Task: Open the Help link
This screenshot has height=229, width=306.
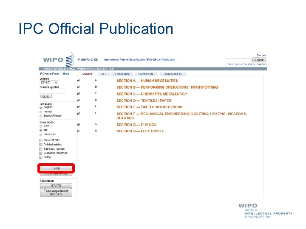Action: click(66, 74)
